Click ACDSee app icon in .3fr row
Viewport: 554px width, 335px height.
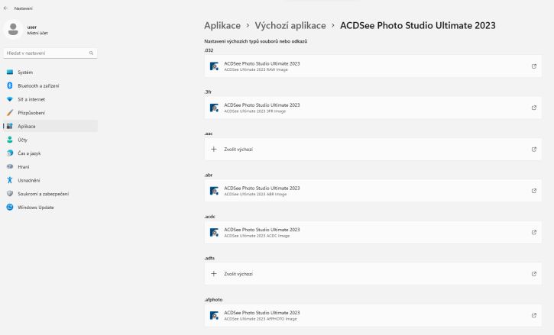coord(214,108)
